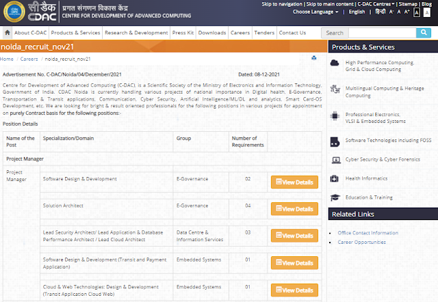The image size is (438, 302).
Task: Select the white contrast A theme box
Action: [427, 12]
